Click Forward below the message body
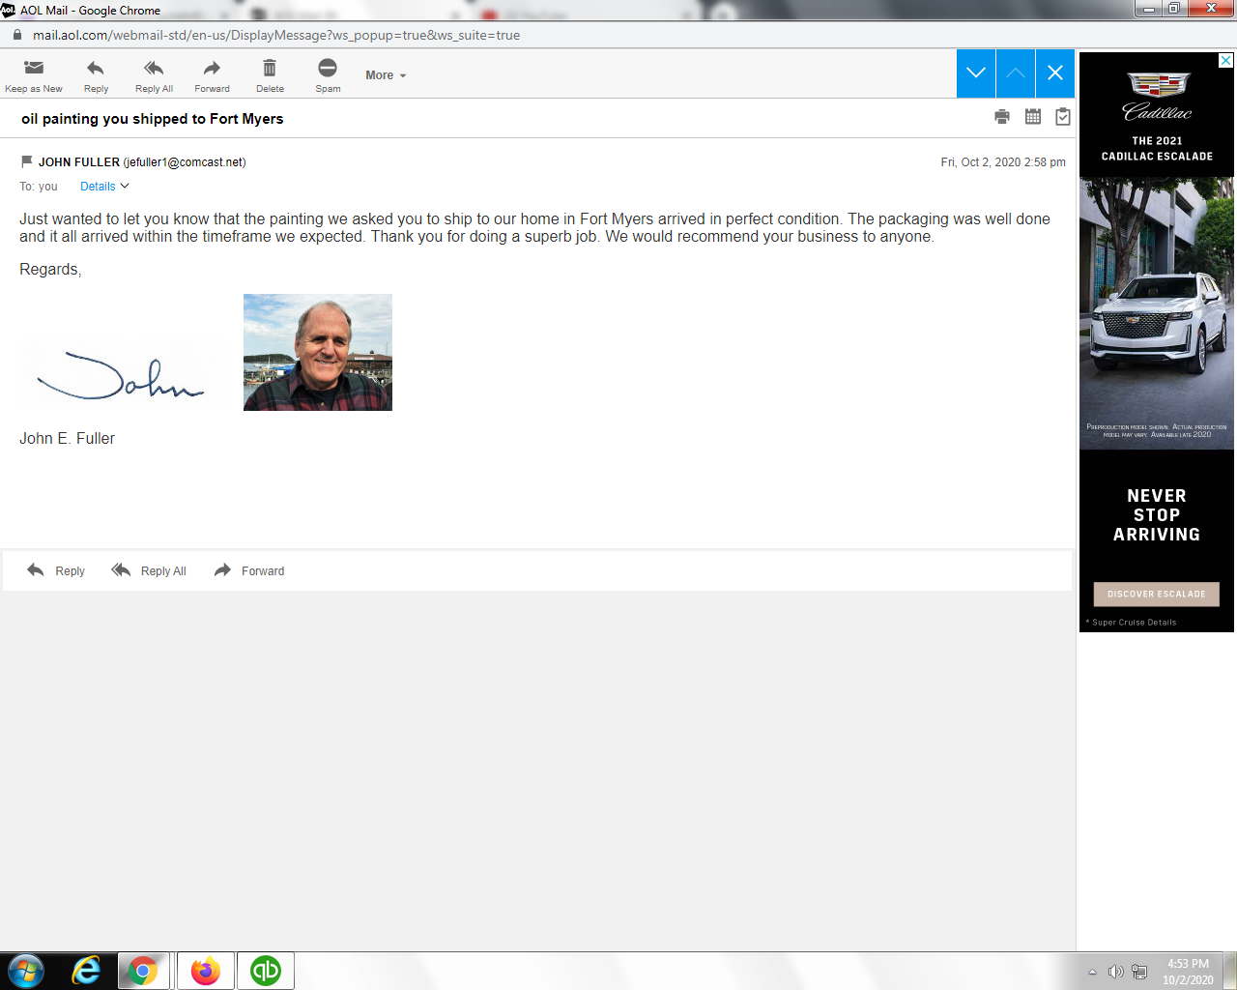The height and width of the screenshot is (990, 1237). click(x=249, y=570)
